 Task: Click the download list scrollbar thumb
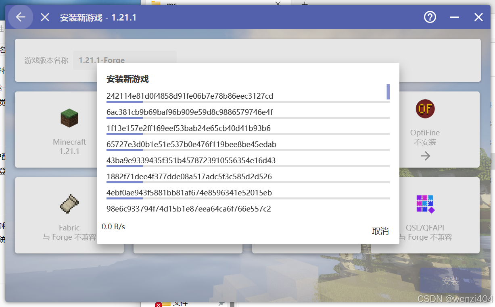coord(388,91)
